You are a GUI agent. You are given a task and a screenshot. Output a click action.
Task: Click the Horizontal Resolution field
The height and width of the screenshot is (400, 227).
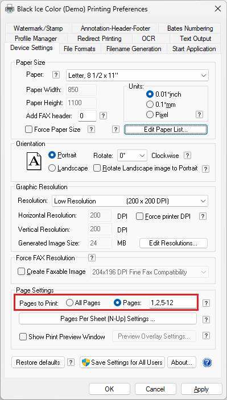coord(100,215)
